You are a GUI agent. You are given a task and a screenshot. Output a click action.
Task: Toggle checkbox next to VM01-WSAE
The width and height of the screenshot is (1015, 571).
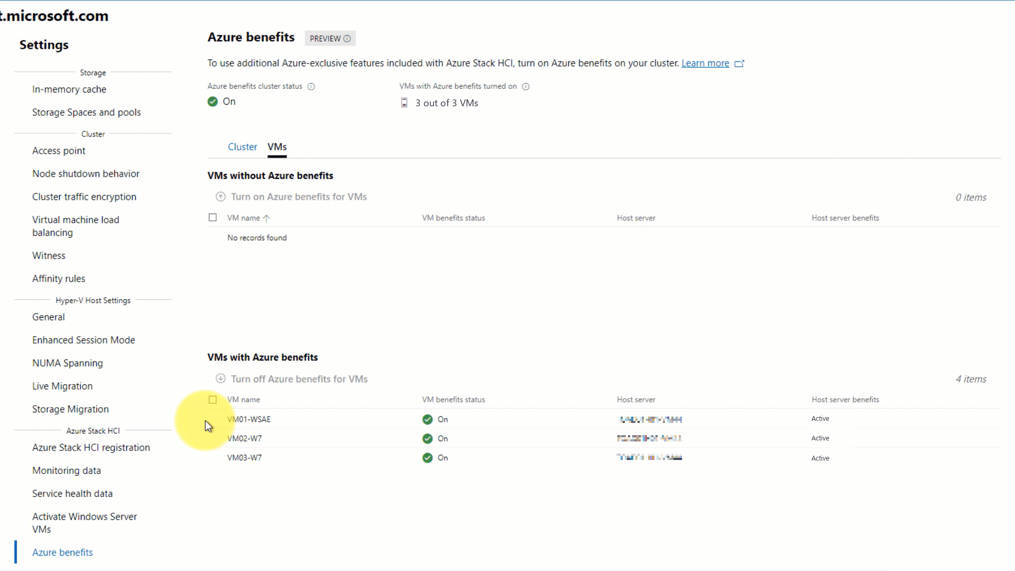pyautogui.click(x=213, y=418)
